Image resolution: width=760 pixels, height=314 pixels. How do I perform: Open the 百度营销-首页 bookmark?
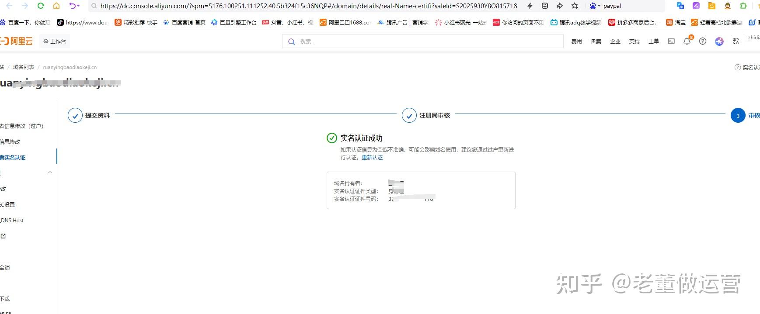pyautogui.click(x=184, y=22)
